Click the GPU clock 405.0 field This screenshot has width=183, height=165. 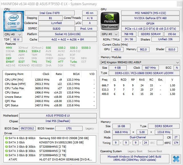point(117,49)
